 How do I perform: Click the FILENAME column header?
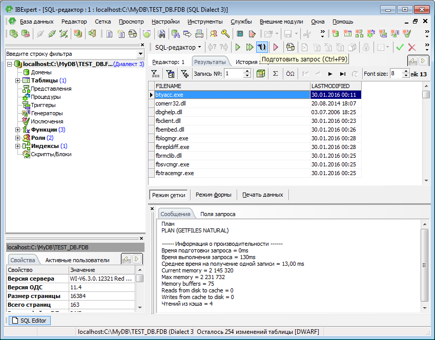click(x=232, y=86)
